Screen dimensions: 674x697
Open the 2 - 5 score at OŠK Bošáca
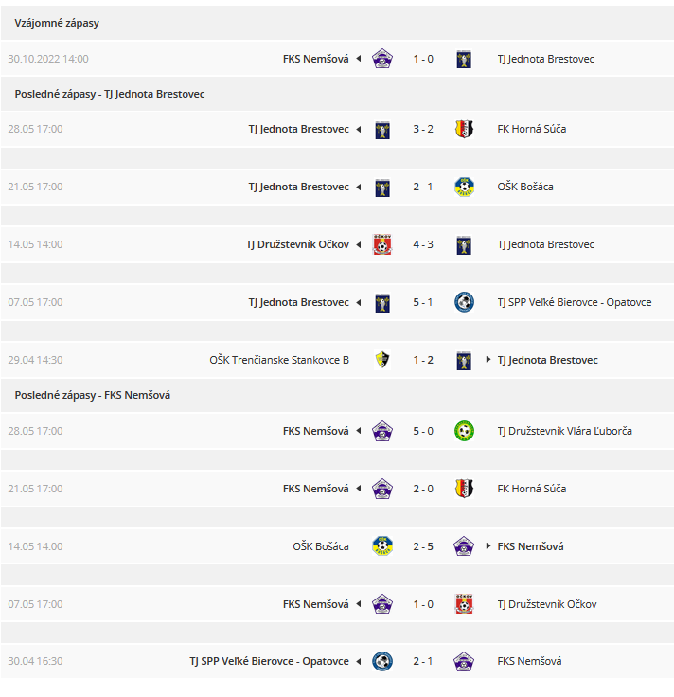click(423, 546)
